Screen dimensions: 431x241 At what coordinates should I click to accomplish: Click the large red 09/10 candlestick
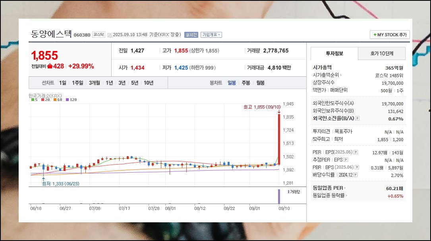[x=279, y=140]
